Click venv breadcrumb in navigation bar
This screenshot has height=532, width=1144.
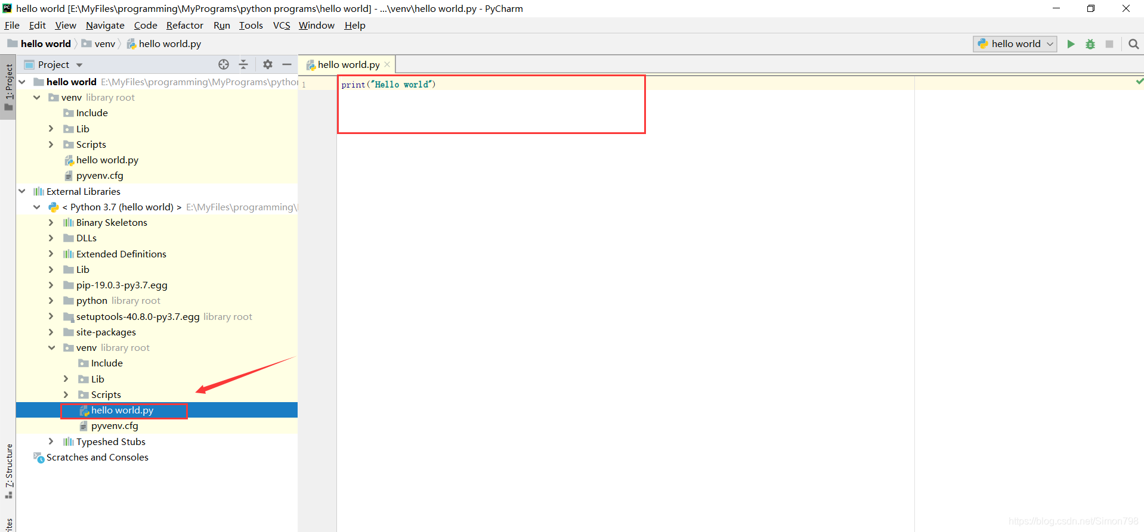click(x=99, y=44)
